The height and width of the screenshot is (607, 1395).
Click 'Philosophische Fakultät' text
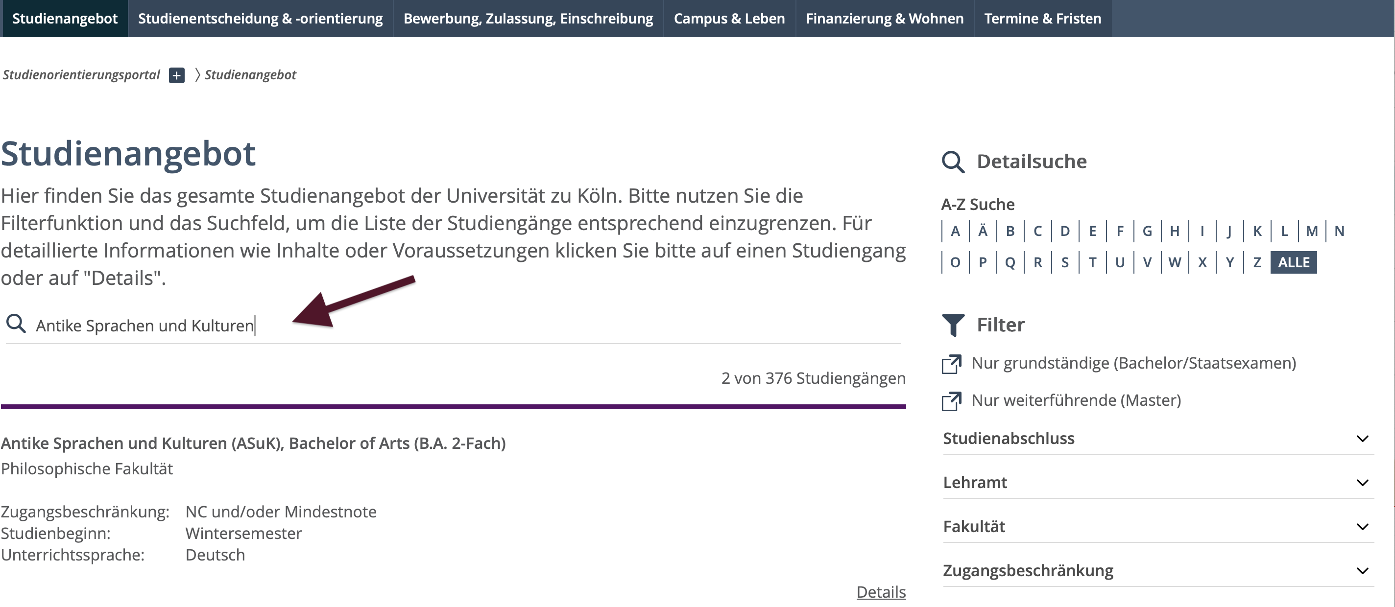click(87, 468)
